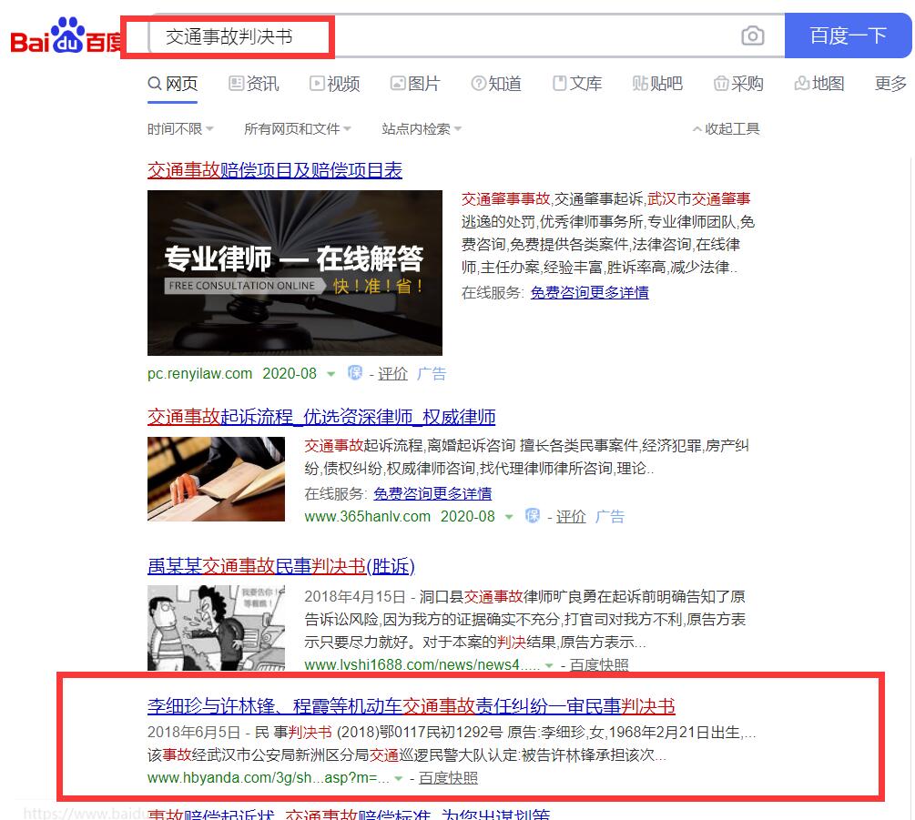Open the 视频 tab
Screen dimensions: 915x820
click(x=335, y=84)
